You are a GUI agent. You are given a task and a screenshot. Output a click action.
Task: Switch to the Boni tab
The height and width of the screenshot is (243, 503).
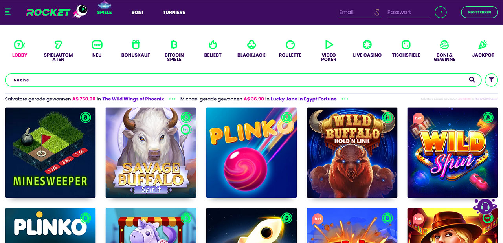(x=137, y=12)
